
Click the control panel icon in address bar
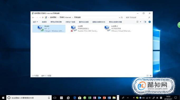(46, 17)
